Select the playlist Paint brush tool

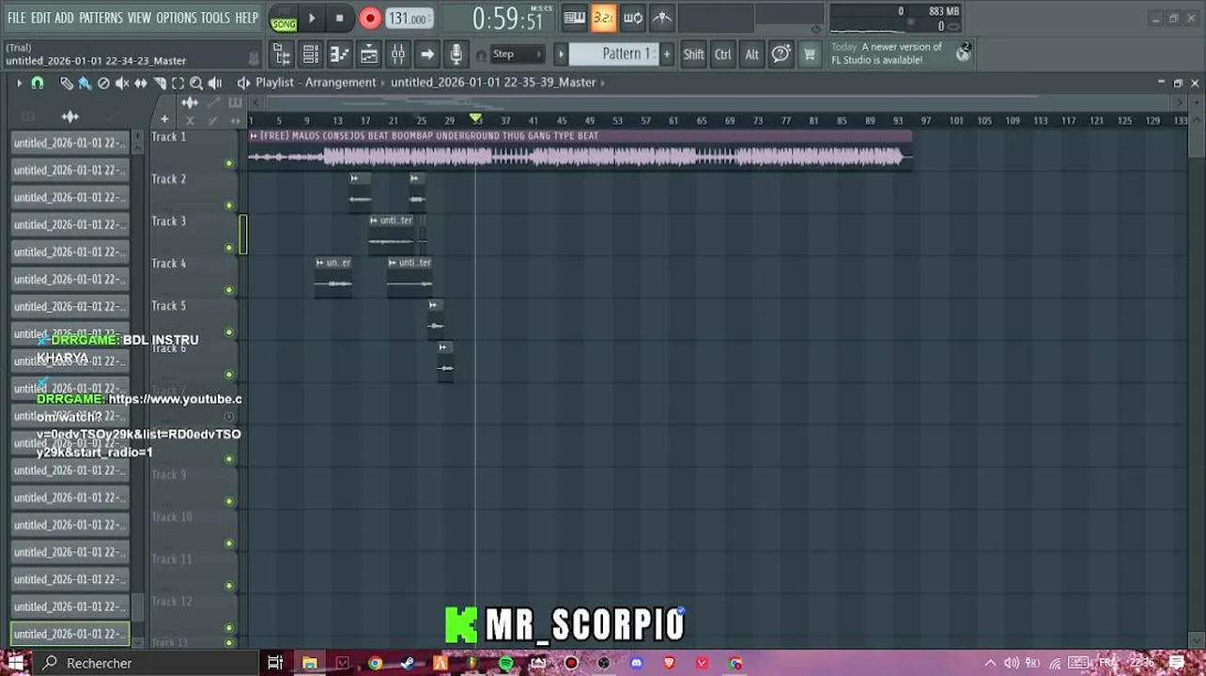[x=85, y=84]
